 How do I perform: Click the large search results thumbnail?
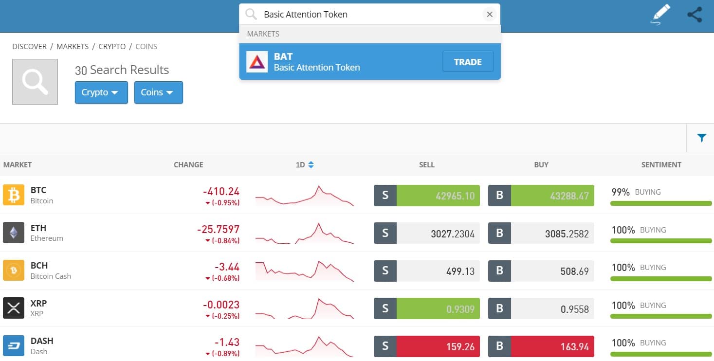pos(35,82)
